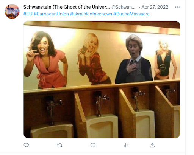Click the @Schwan... handle
Viewport: 194px width, 155px height.
pos(124,7)
